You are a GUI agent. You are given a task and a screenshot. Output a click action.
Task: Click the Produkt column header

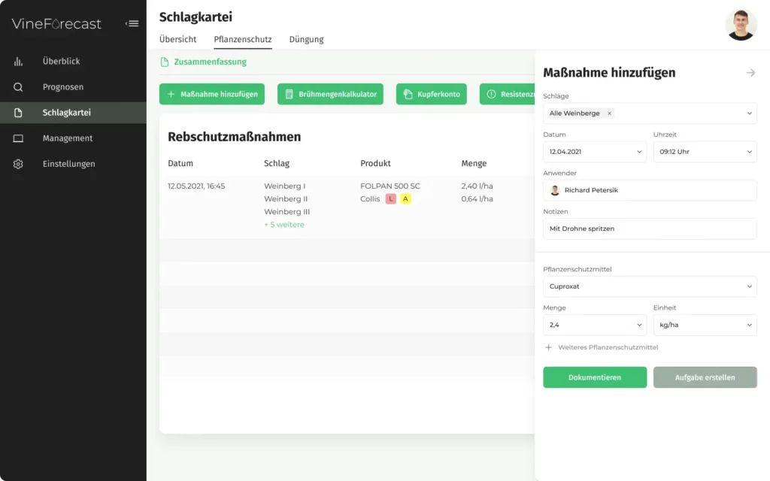tap(375, 163)
